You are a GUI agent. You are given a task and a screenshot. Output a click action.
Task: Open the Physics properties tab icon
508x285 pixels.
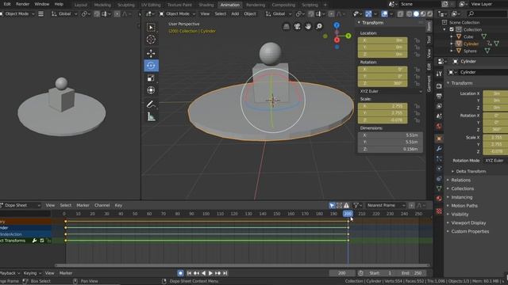[x=439, y=168]
